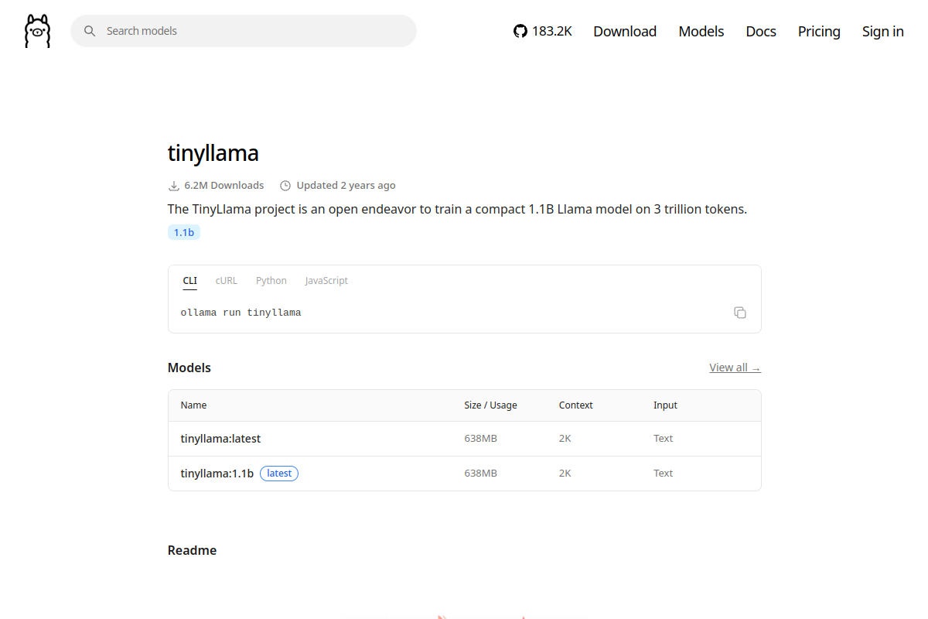The width and height of the screenshot is (928, 619).
Task: Click the Ollama llama logo
Action: pos(37,31)
